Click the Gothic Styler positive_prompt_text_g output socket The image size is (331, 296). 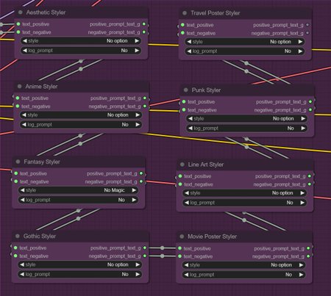(x=145, y=248)
